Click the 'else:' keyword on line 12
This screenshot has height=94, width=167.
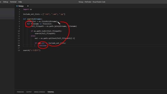(x=33, y=36)
